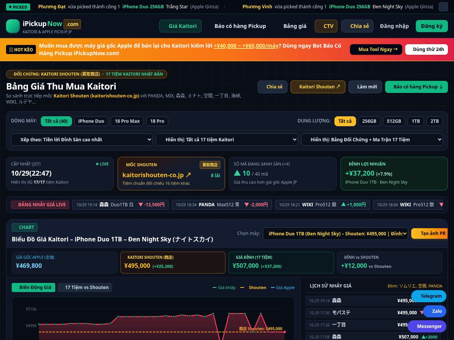This screenshot has height=340, width=454.
Task: Open the Chọn máy model selector
Action: [336, 233]
